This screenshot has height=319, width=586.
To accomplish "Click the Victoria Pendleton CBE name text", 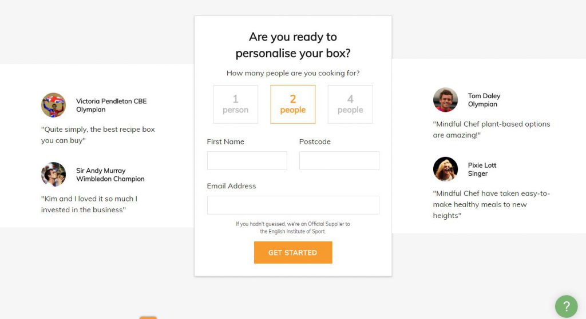I will (x=112, y=101).
